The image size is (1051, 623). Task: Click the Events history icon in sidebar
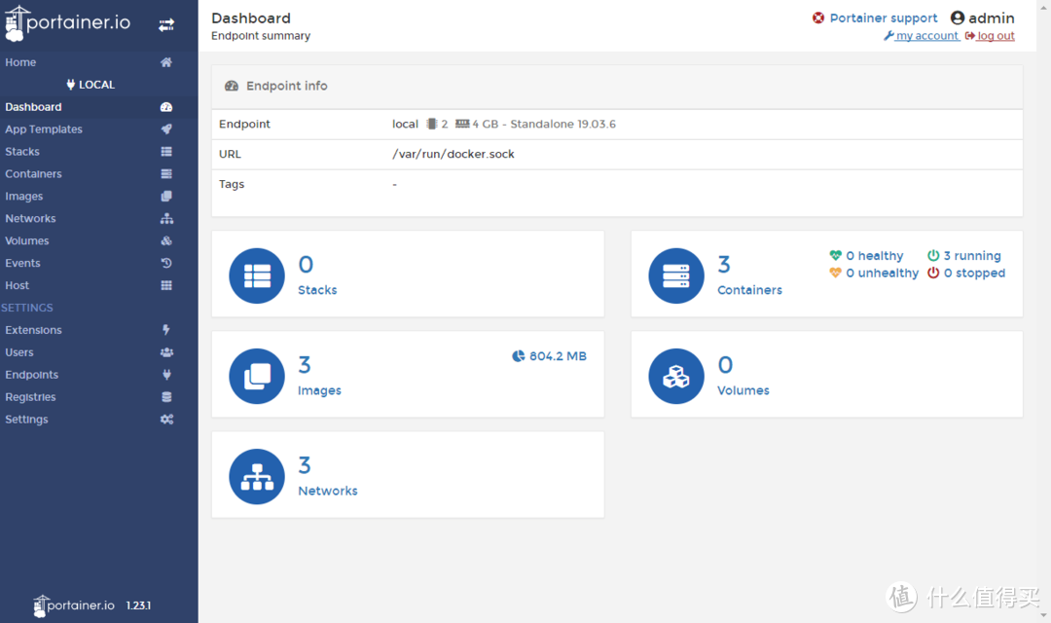[166, 263]
